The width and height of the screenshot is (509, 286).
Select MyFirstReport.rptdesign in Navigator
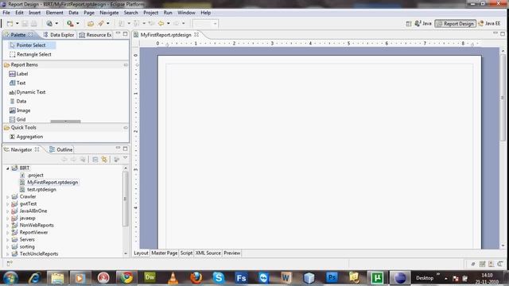tap(49, 182)
